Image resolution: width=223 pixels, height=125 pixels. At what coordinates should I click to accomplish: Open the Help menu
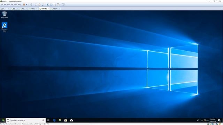(x=19, y=5)
